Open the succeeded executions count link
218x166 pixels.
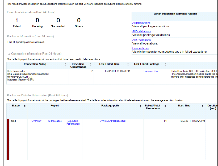tap(58, 20)
